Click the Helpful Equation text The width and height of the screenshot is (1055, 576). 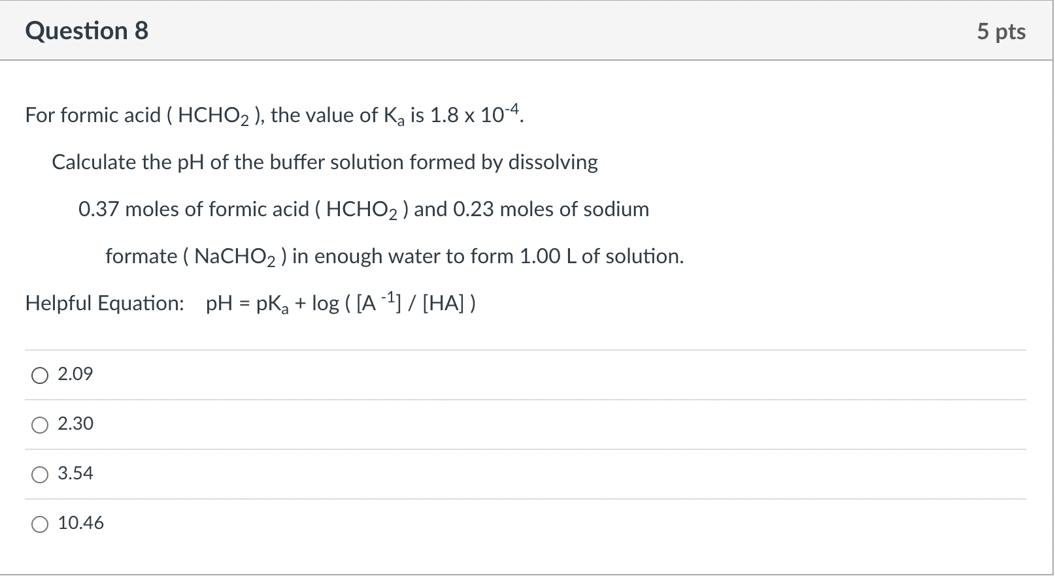click(104, 302)
